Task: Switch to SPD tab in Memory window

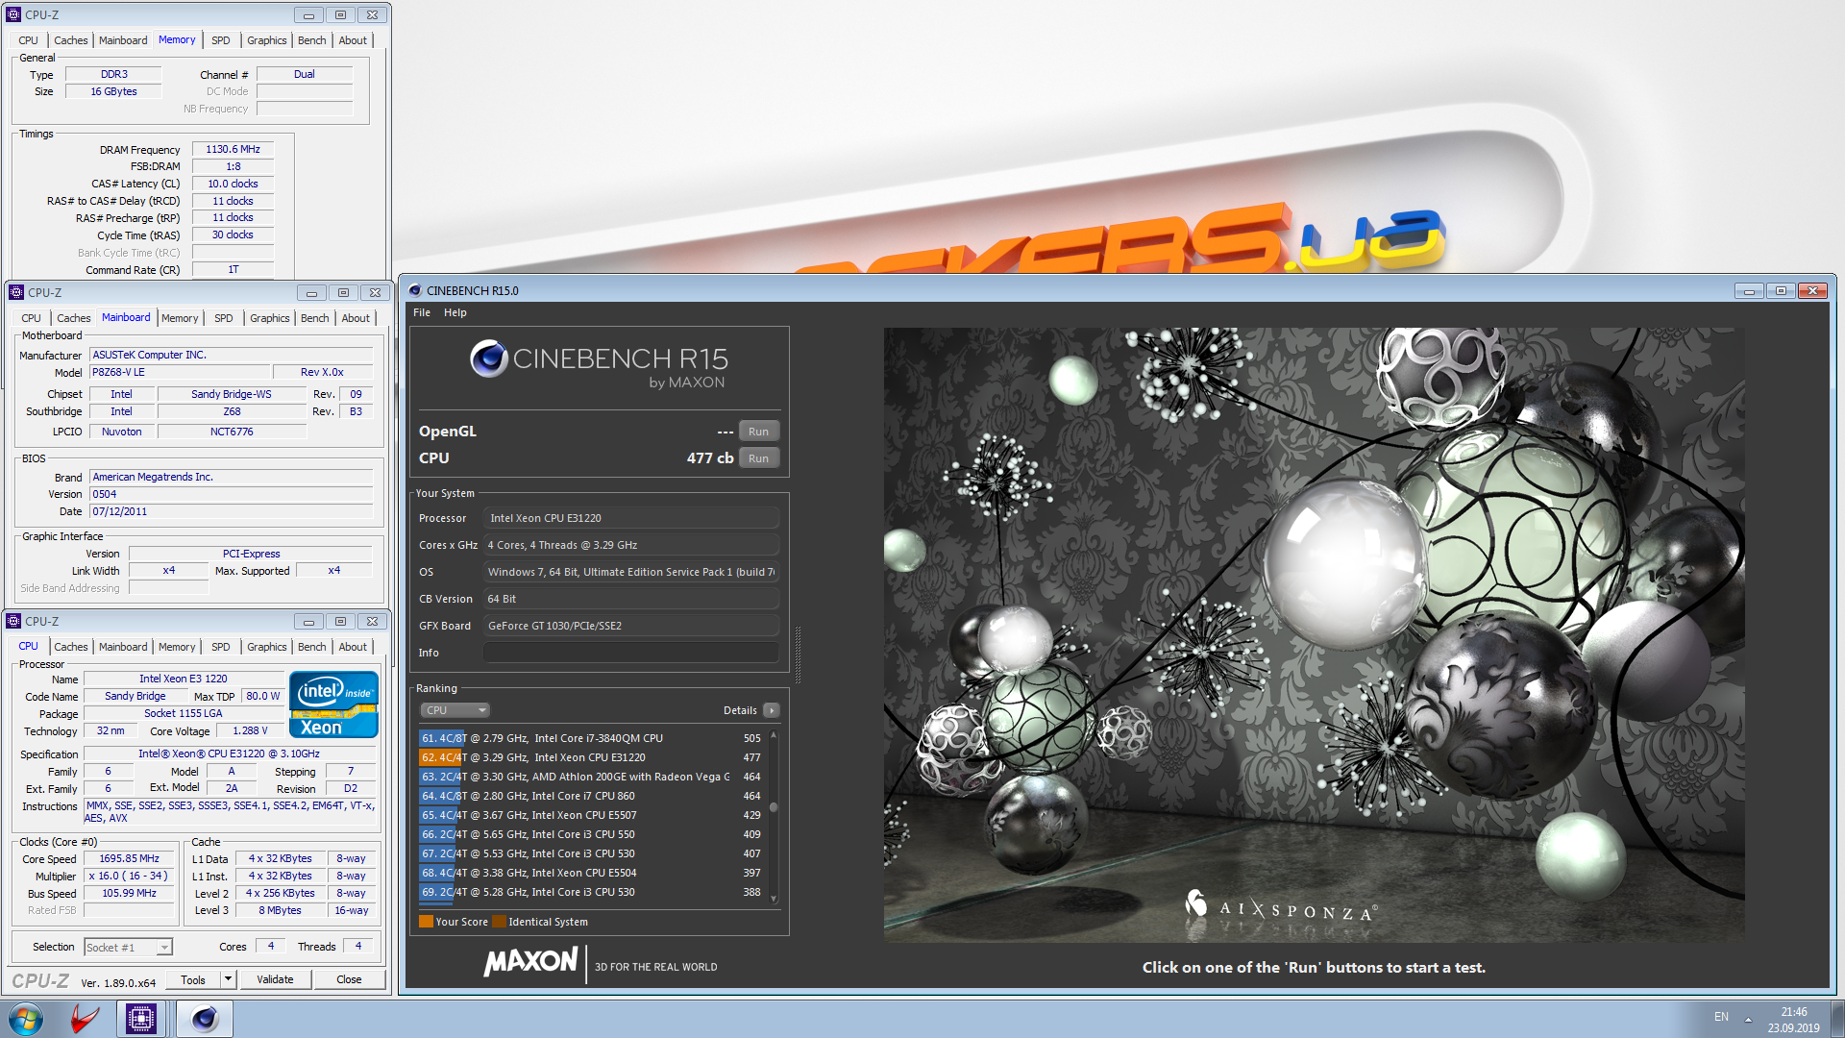Action: pos(221,40)
